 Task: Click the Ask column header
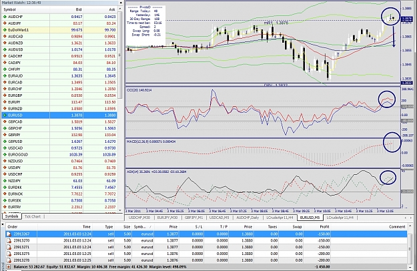pos(100,9)
